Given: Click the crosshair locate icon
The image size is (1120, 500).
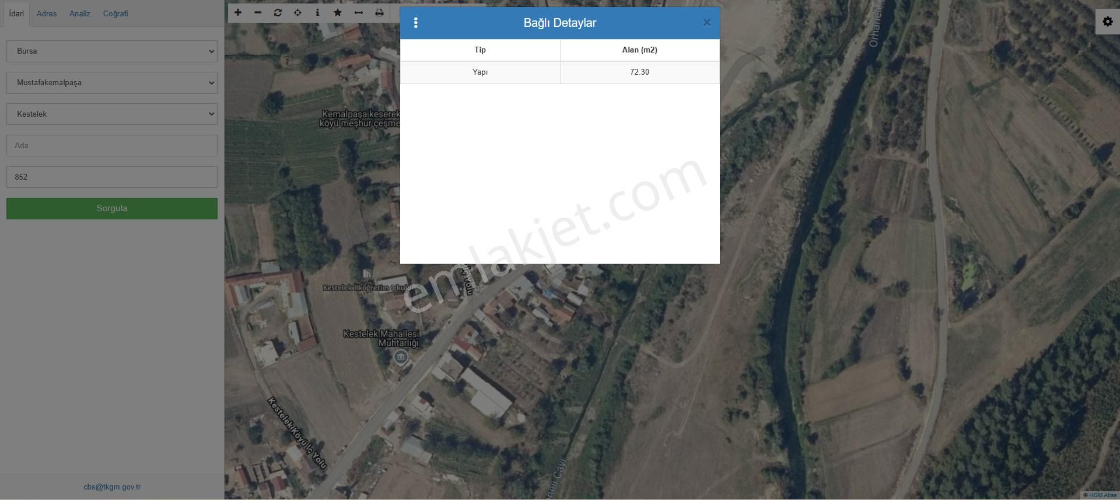Looking at the screenshot, I should point(297,12).
